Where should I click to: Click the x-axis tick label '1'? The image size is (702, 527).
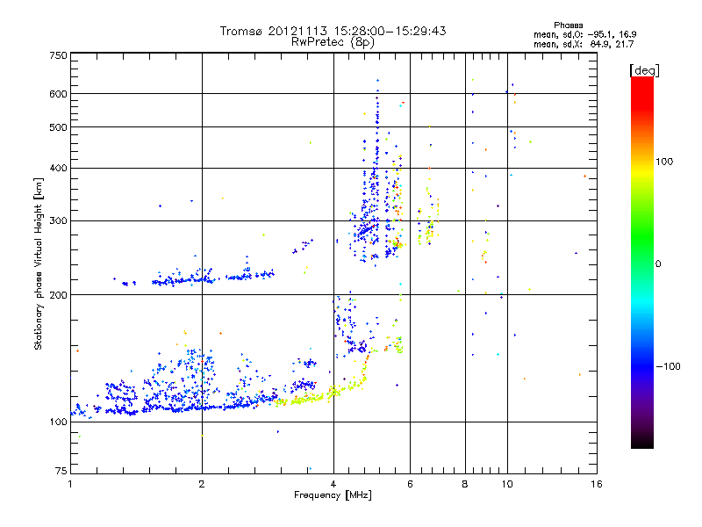[x=70, y=484]
